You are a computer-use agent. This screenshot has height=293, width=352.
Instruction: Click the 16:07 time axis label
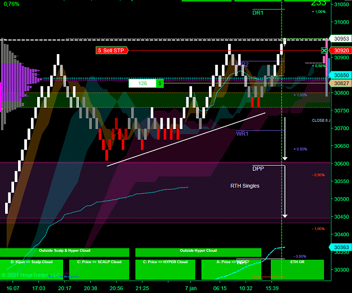13,288
